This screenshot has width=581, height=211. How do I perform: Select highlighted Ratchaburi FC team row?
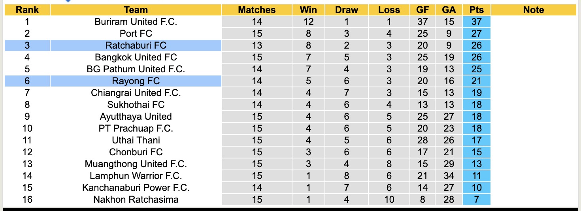[136, 45]
